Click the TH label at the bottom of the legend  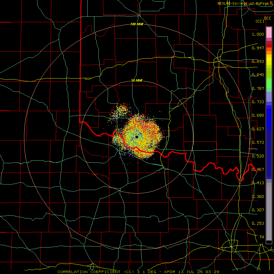[x=262, y=237]
